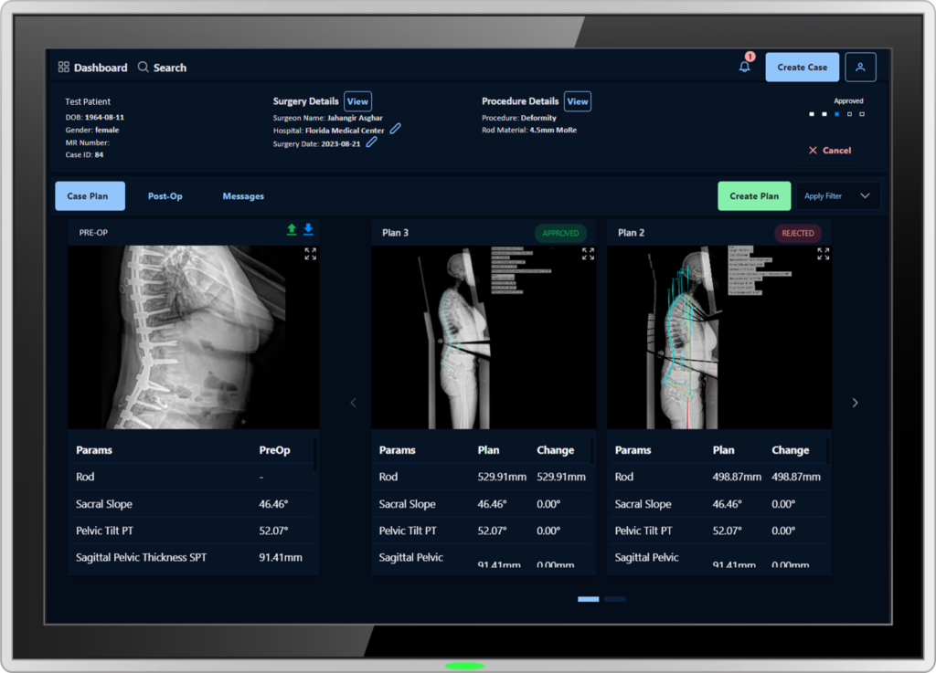Image resolution: width=936 pixels, height=673 pixels.
Task: Click PRE-OP Sacral Slope value '46.46°'
Action: (x=273, y=504)
